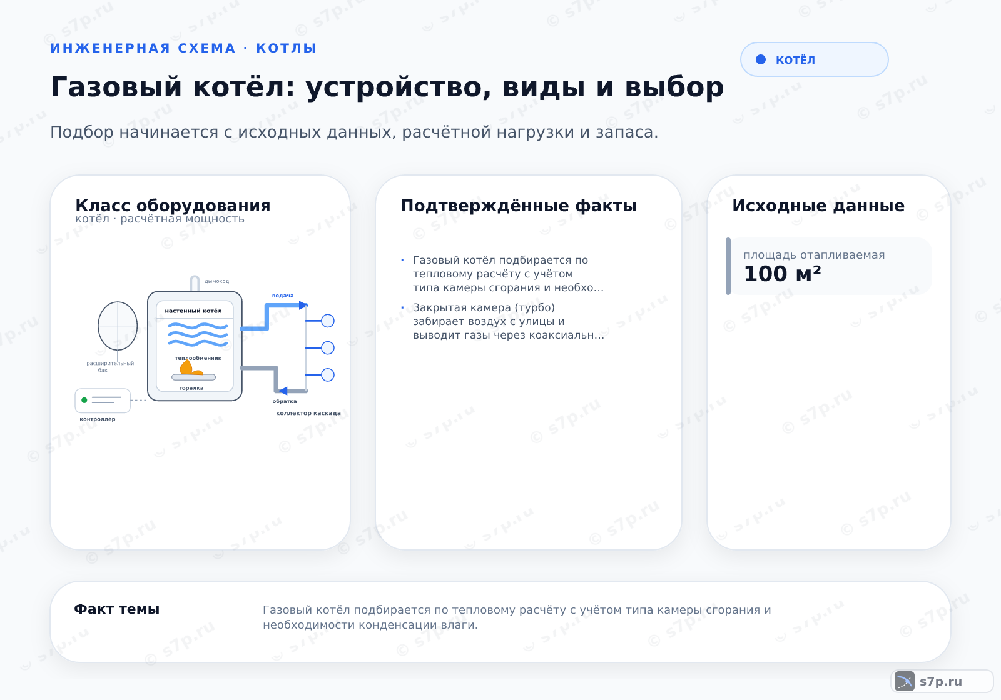Click the s7p.ru logo badge
This screenshot has width=1001, height=700.
(x=942, y=681)
